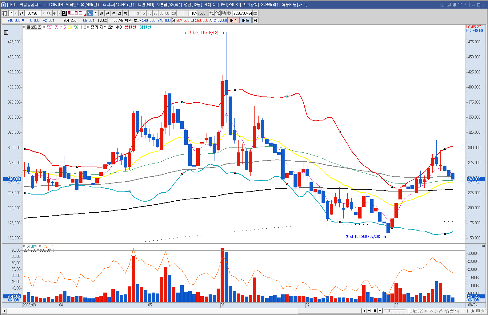
Task: Click the 최저 151,900 low price label
Action: click(363, 236)
